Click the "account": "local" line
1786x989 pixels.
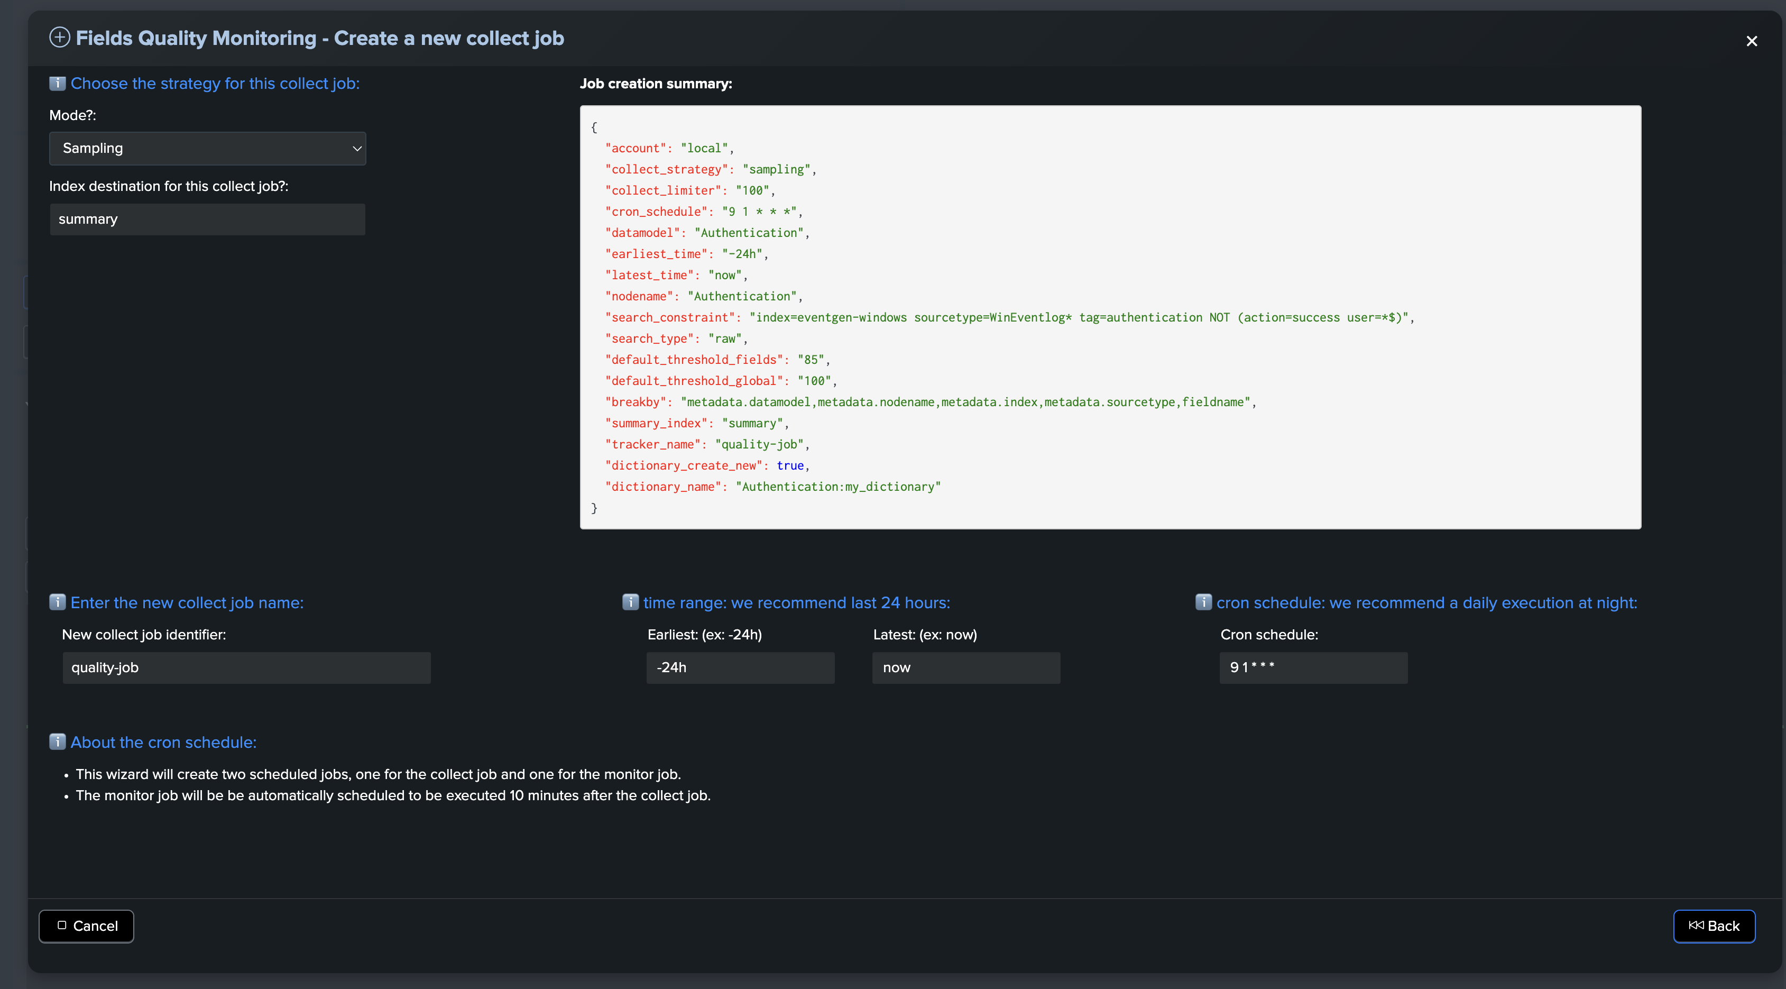(669, 149)
